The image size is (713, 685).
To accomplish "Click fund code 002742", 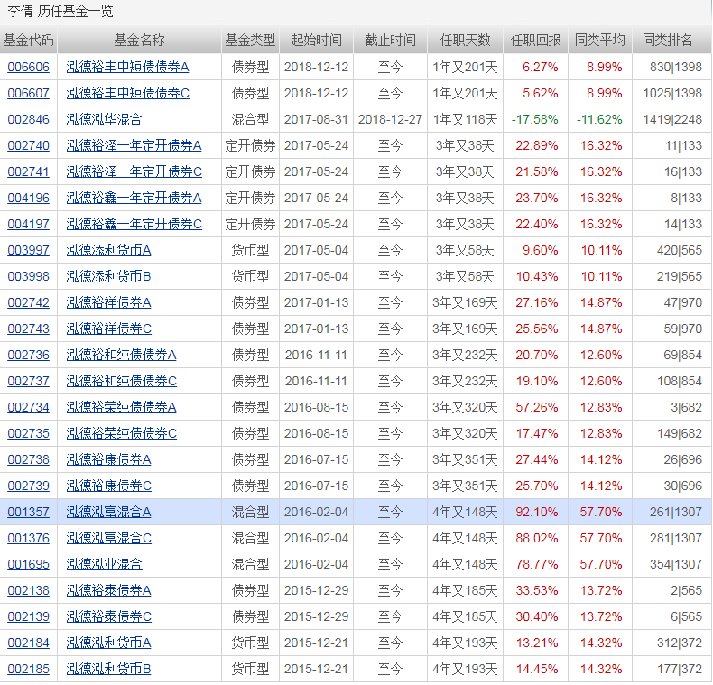I will pos(28,302).
